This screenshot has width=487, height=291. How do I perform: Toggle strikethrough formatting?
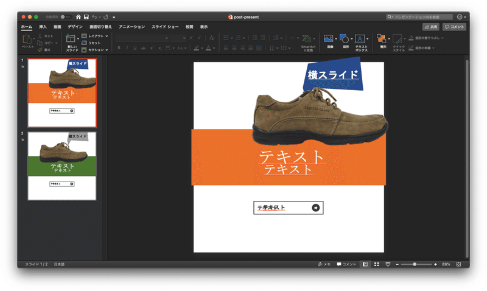[143, 48]
